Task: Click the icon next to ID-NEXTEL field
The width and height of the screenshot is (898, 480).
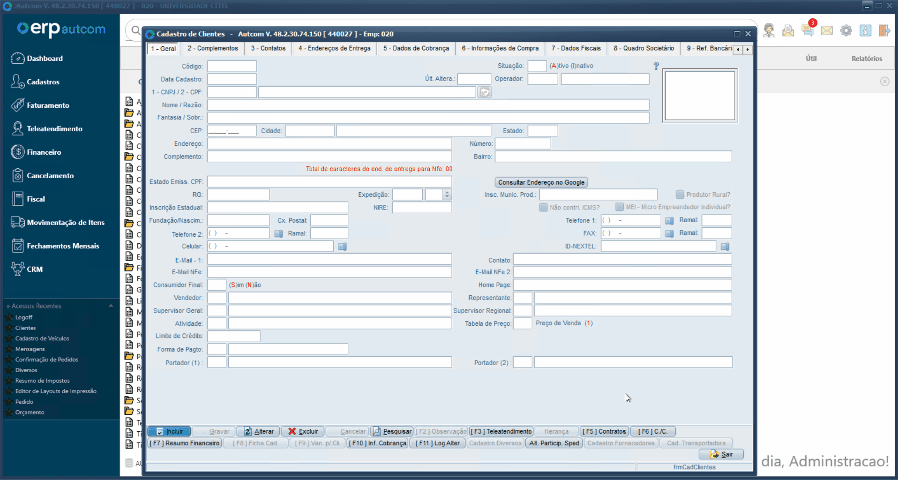Action: pyautogui.click(x=725, y=247)
